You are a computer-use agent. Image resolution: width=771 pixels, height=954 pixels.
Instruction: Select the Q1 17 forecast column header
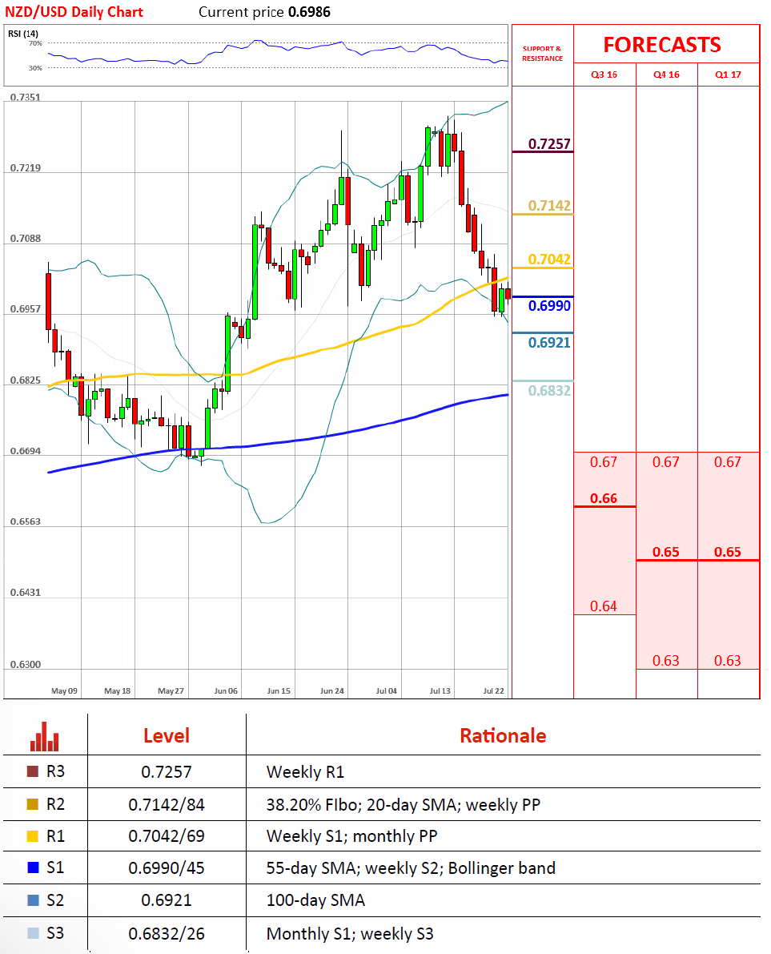tap(728, 75)
